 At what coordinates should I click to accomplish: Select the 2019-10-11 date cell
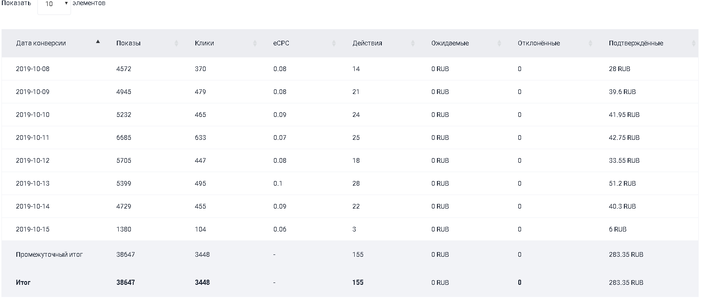pyautogui.click(x=33, y=138)
